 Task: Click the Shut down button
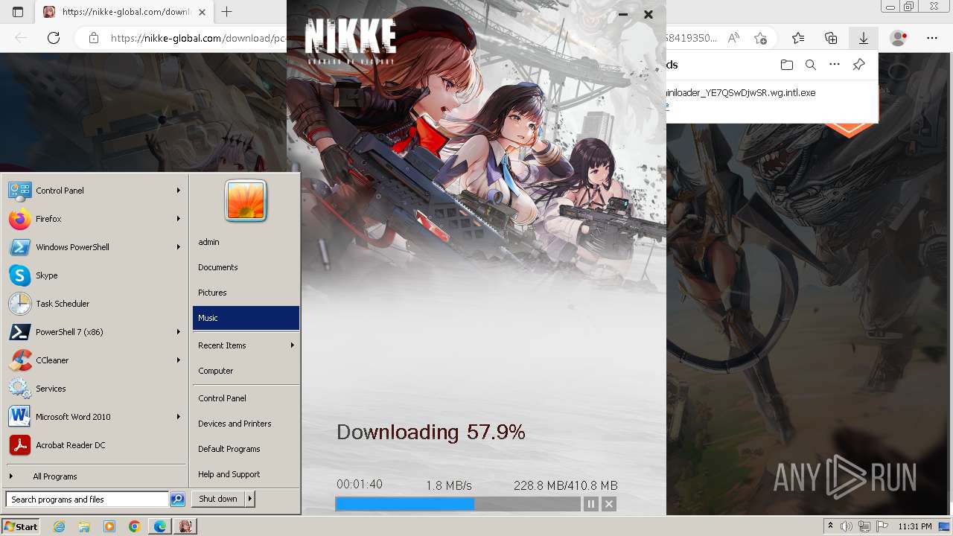[218, 499]
